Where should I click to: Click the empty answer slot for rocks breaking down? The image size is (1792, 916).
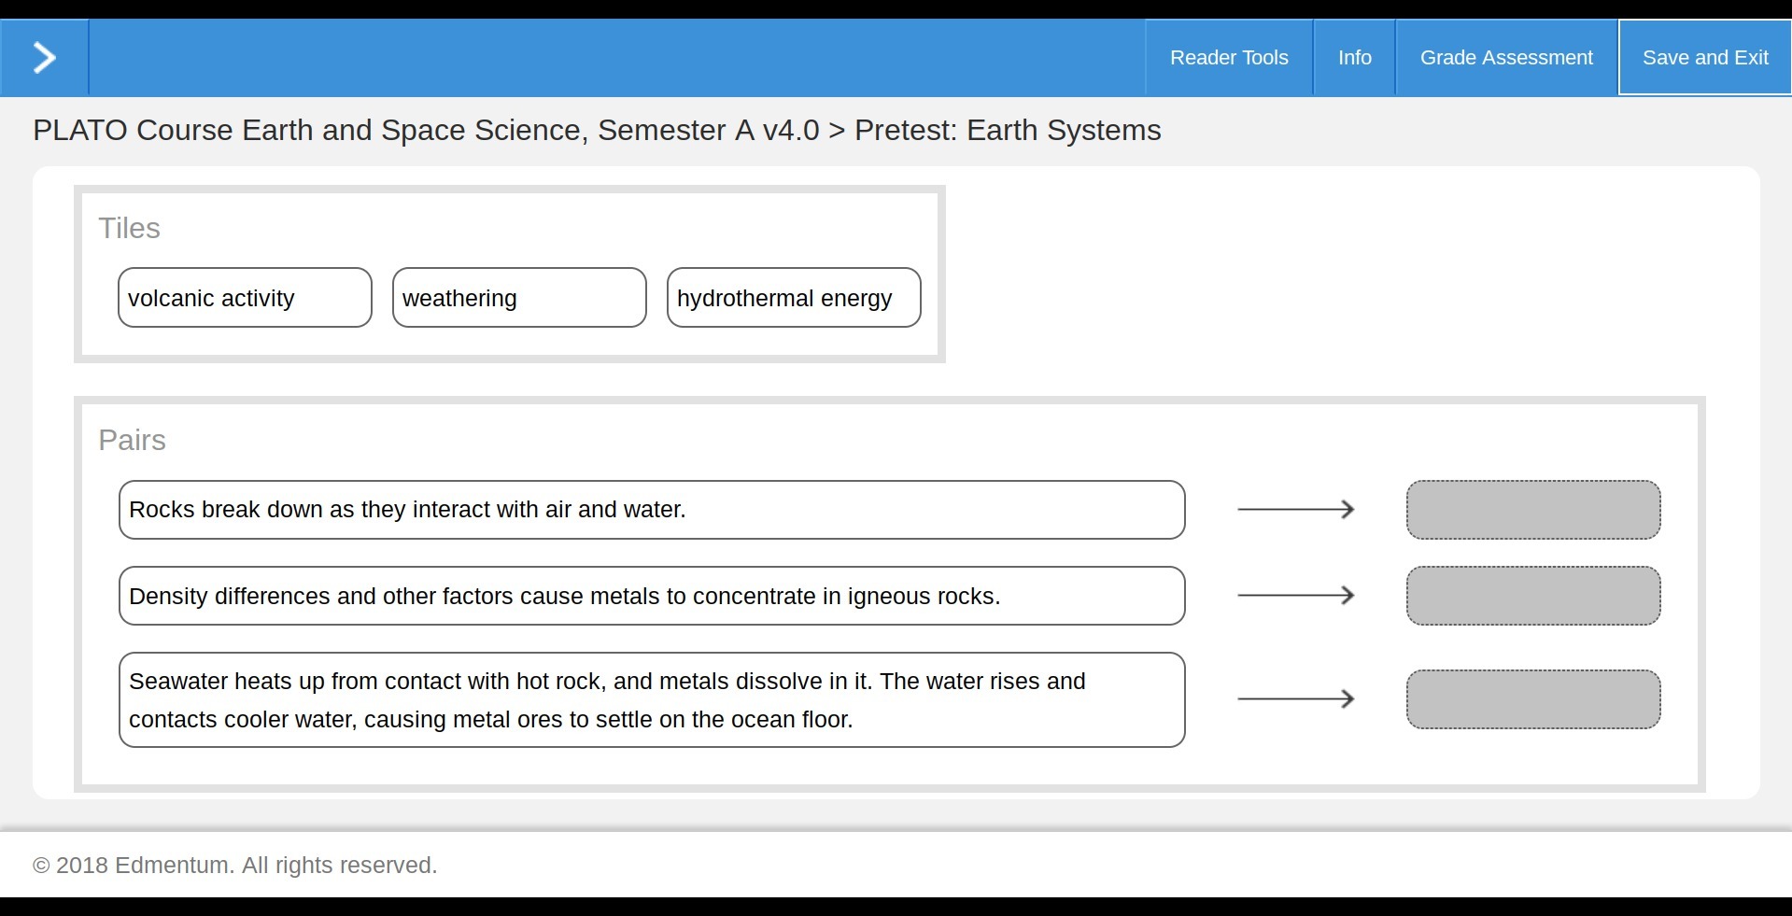1533,510
